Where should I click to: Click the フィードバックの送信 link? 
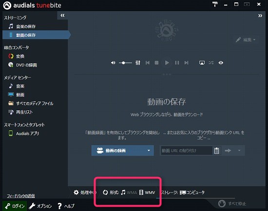pos(20,196)
